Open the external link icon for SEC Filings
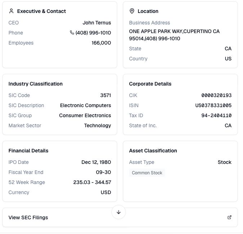The width and height of the screenshot is (243, 234). coord(229,217)
